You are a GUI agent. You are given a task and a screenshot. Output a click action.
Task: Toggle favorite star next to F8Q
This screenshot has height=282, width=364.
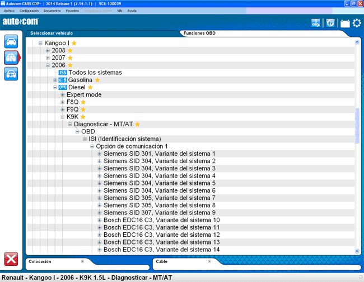tap(83, 102)
